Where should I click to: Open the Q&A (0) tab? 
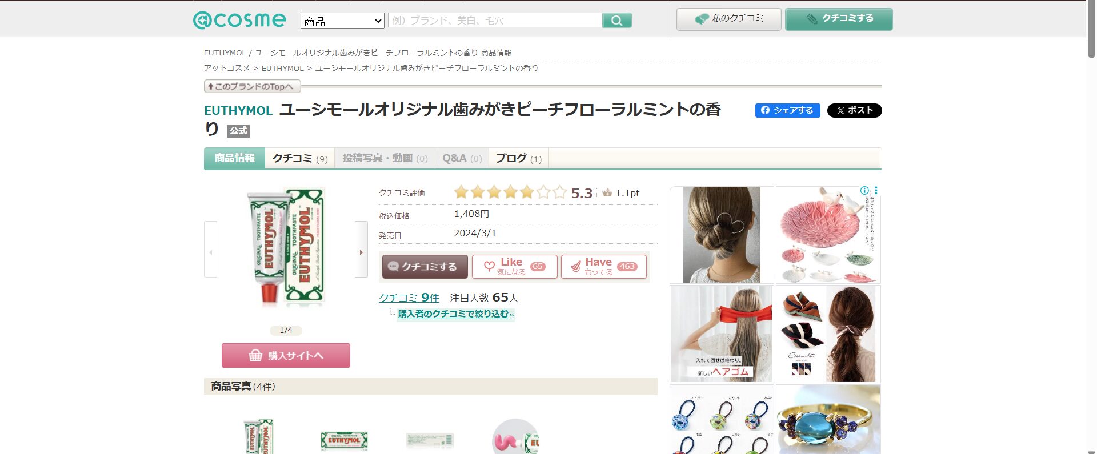[462, 158]
